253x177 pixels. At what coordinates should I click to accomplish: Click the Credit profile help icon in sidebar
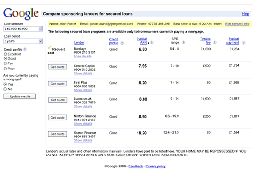[25, 49]
